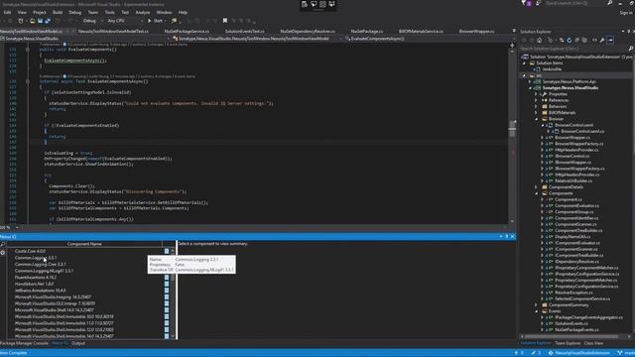Click the status swatch beside Castle.Core
The height and width of the screenshot is (357, 635).
(x=167, y=251)
